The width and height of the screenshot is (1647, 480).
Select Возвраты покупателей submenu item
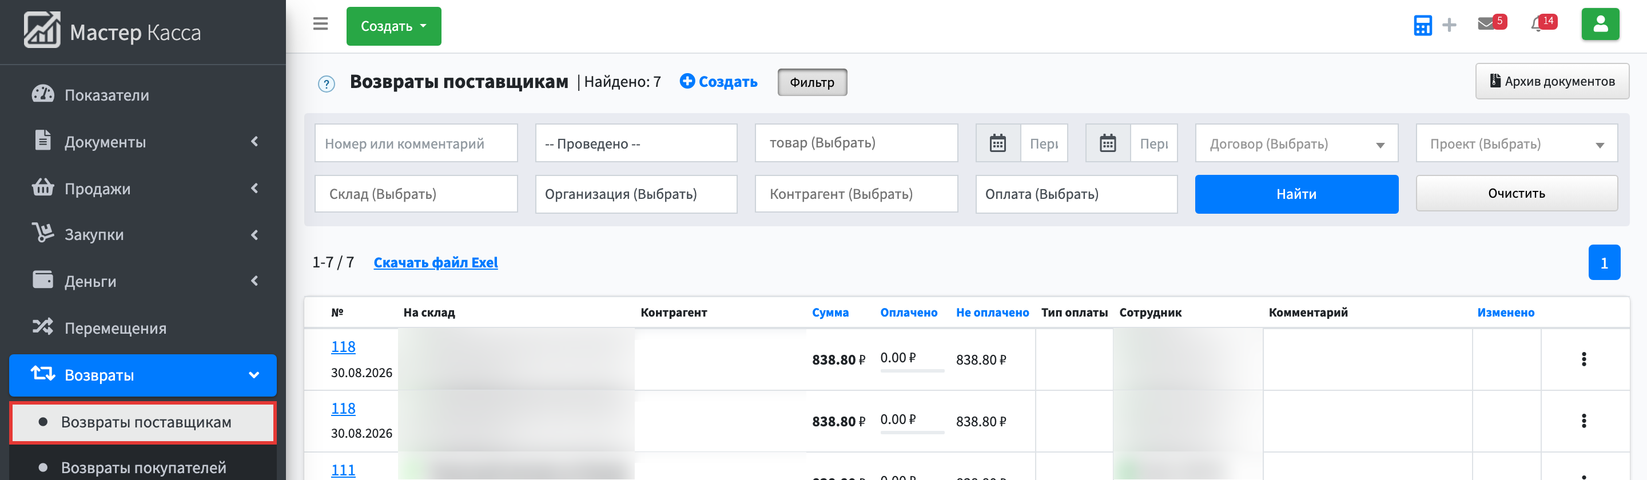point(142,467)
